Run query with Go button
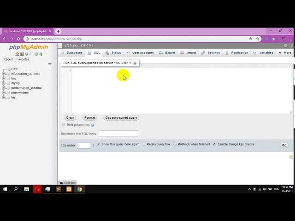This screenshot has width=295, height=221. click(284, 145)
